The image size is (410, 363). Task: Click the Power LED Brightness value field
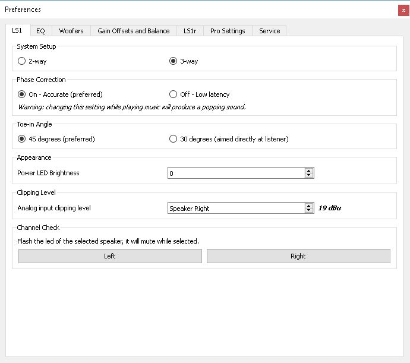[236, 173]
